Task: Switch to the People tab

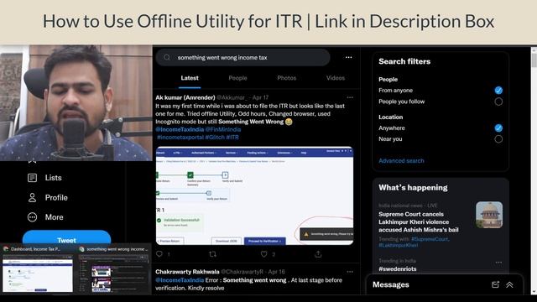Action: pos(237,78)
